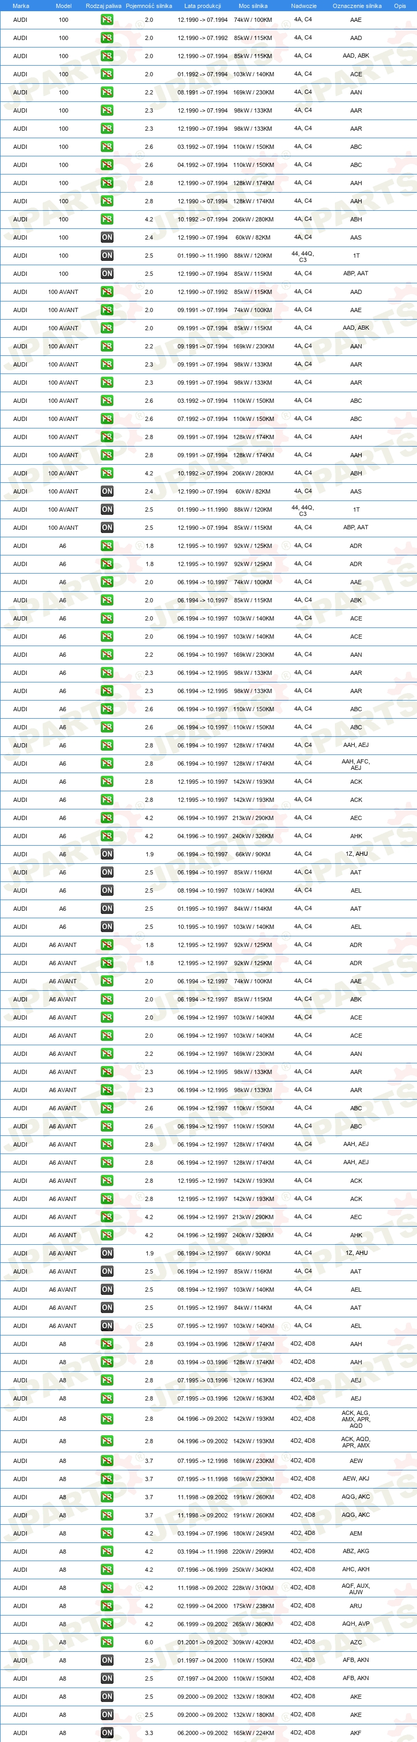Click petrol icon in Audi 100 AAE 74kW row
417x1742 pixels.
[107, 20]
